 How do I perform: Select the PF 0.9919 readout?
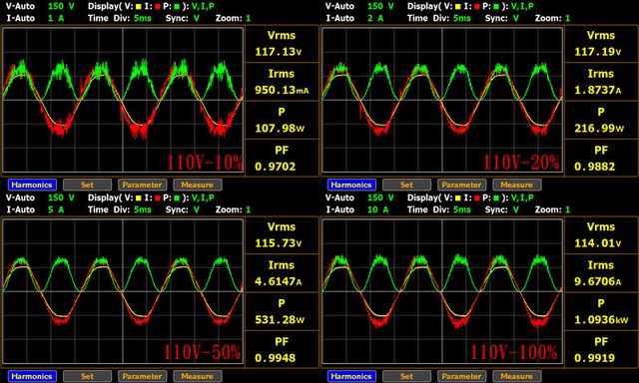click(601, 350)
